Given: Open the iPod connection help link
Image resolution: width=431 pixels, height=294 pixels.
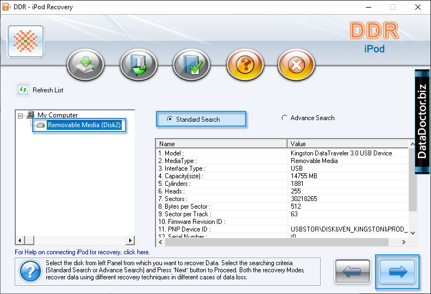Looking at the screenshot, I should click(82, 252).
